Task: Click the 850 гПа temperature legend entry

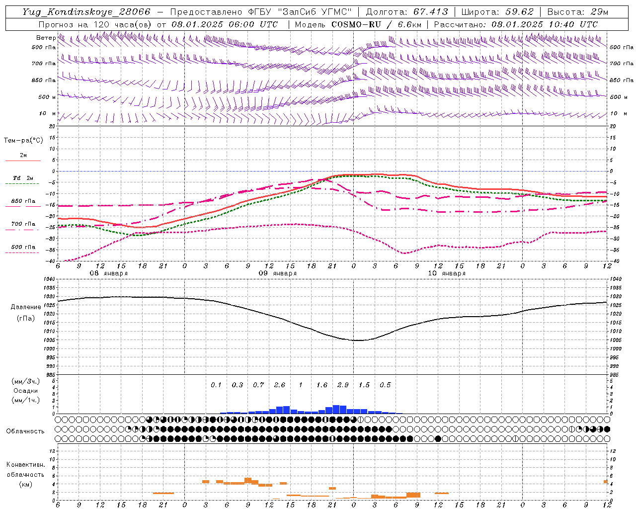Action: tap(23, 201)
